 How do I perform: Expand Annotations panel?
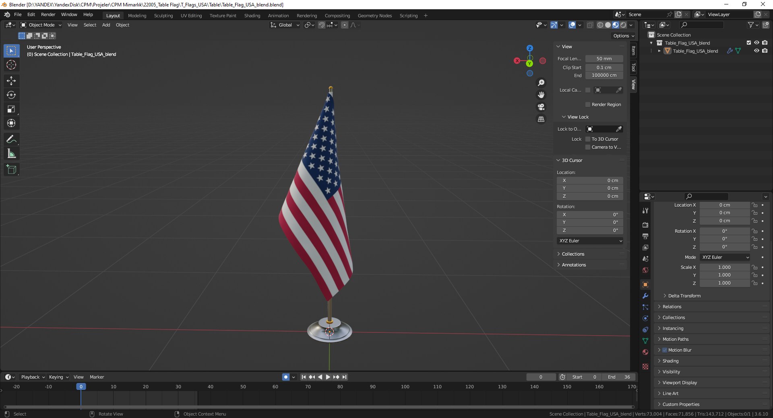574,265
